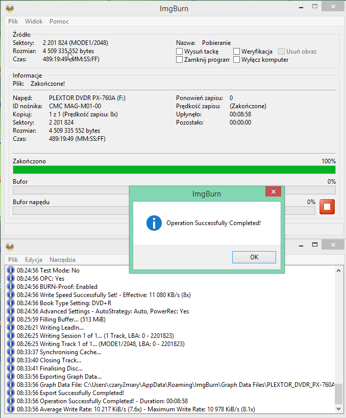Click the green 'Zakończono' progress bar
Screen dimensions: 346x418
[x=174, y=170]
